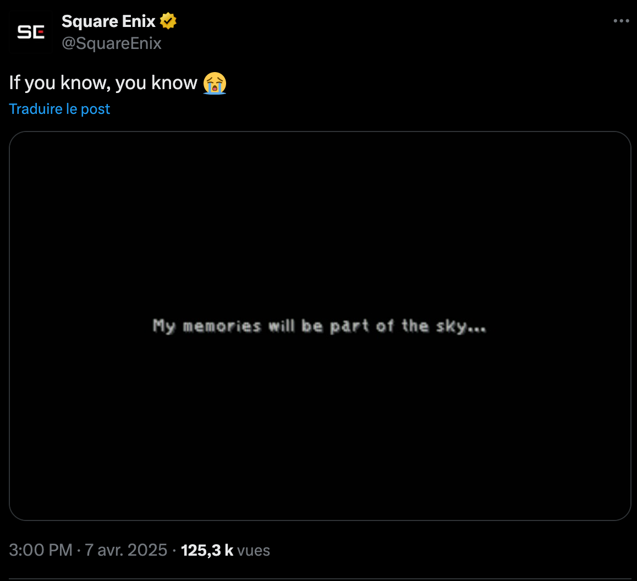Click the crying face emoji
The image size is (637, 581).
[215, 83]
